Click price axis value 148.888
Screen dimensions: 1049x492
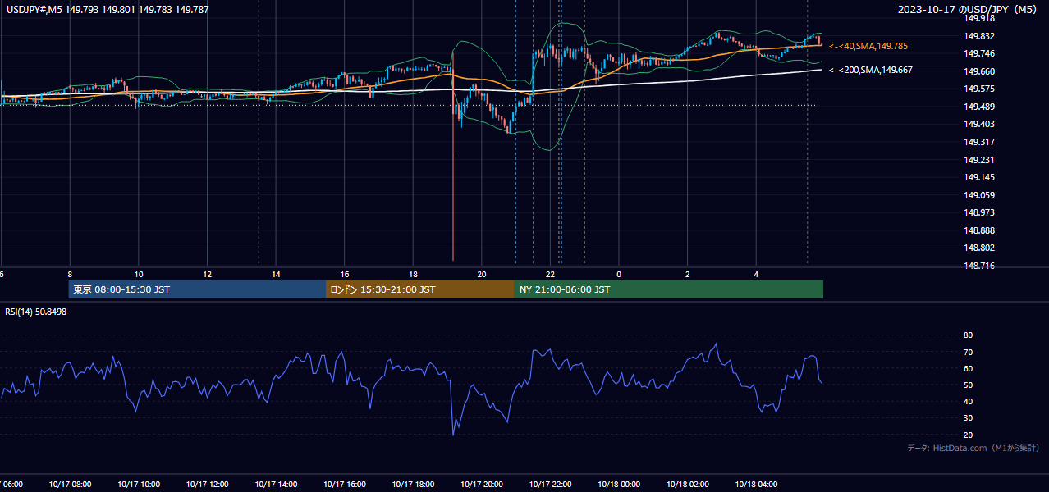click(x=978, y=230)
